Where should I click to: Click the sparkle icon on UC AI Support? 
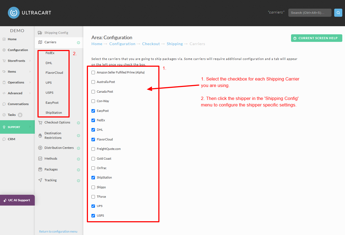(5, 200)
